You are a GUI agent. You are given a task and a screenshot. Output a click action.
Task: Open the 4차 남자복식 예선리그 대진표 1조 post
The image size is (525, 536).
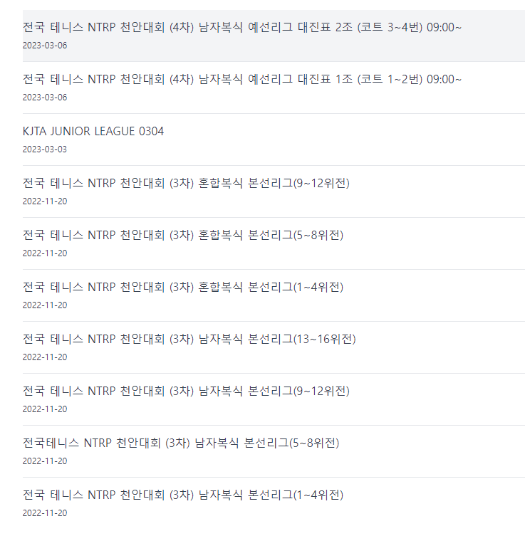pos(241,79)
